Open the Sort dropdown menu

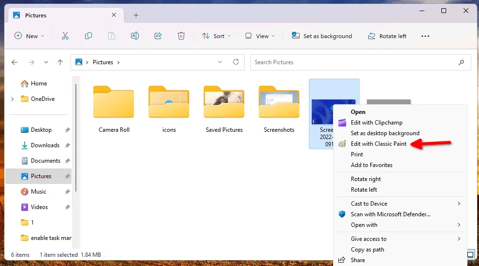216,36
